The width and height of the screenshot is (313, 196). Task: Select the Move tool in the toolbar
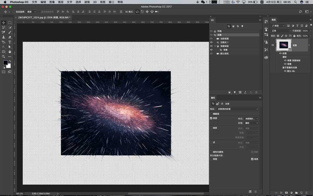click(3, 22)
